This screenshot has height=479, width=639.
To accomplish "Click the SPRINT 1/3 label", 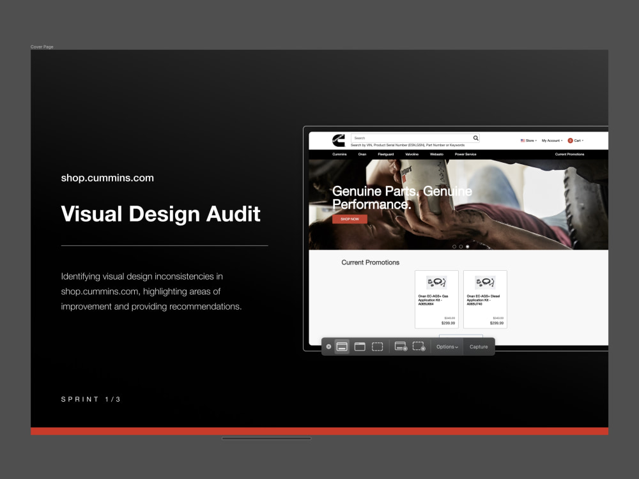I will coord(91,399).
